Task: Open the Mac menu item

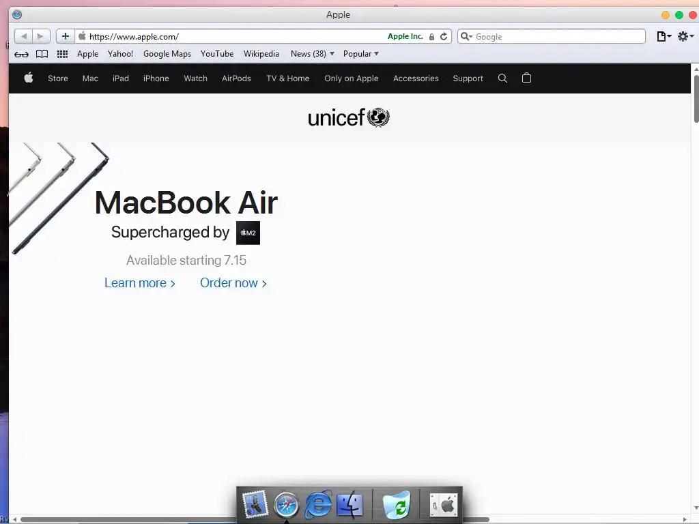Action: (x=90, y=78)
